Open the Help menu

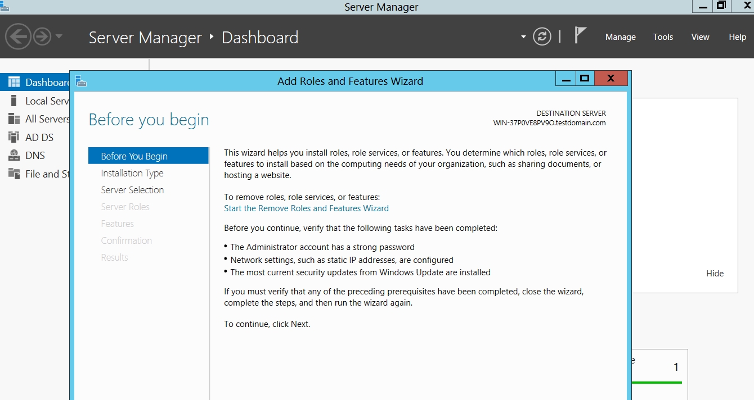click(x=737, y=37)
